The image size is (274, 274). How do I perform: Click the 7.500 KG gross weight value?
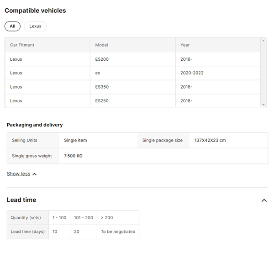(73, 156)
